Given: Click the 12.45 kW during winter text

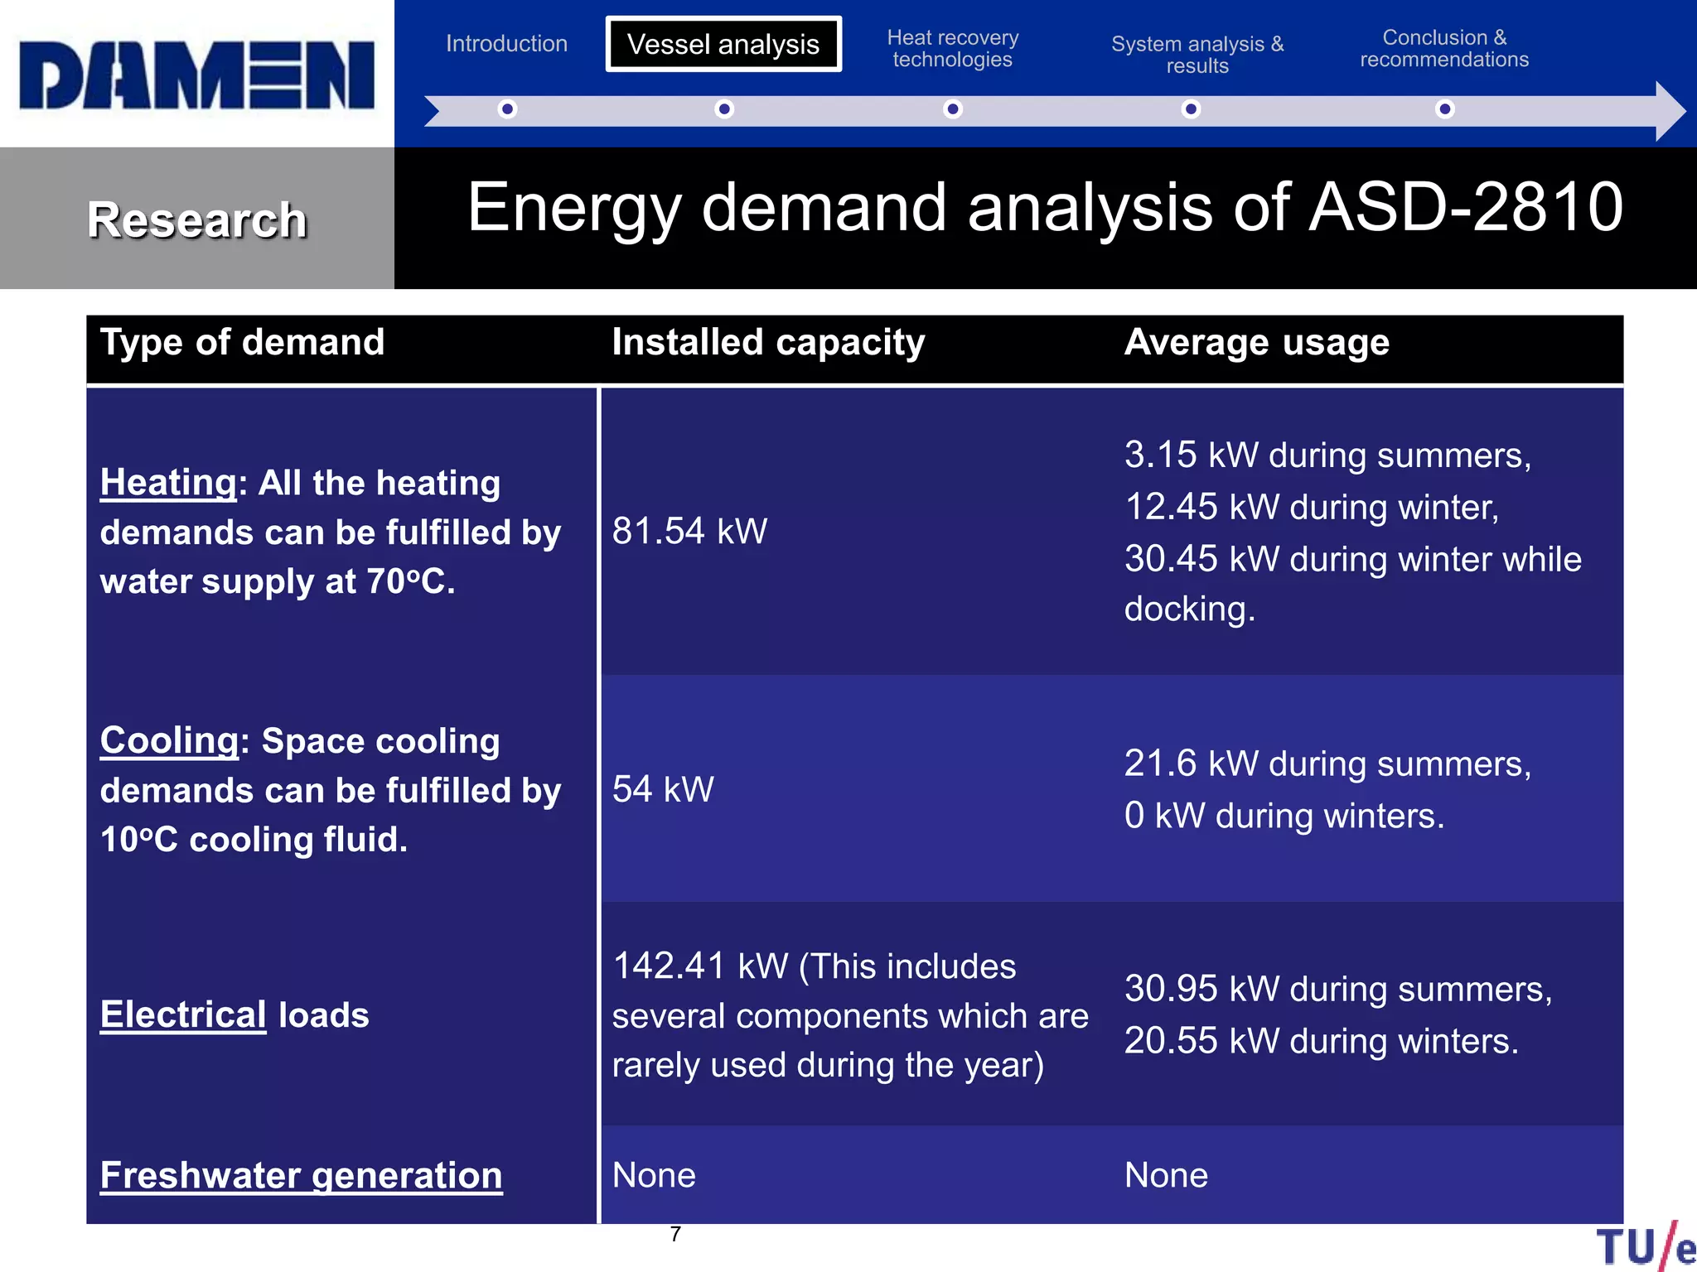Looking at the screenshot, I should click(x=1312, y=507).
